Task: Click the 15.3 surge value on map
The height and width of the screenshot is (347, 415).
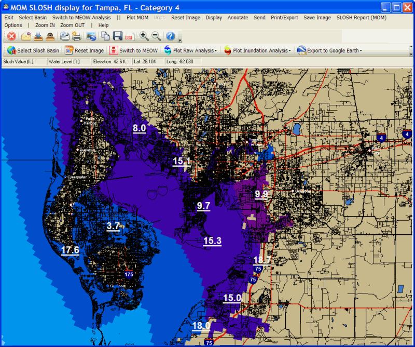Action: [x=212, y=241]
